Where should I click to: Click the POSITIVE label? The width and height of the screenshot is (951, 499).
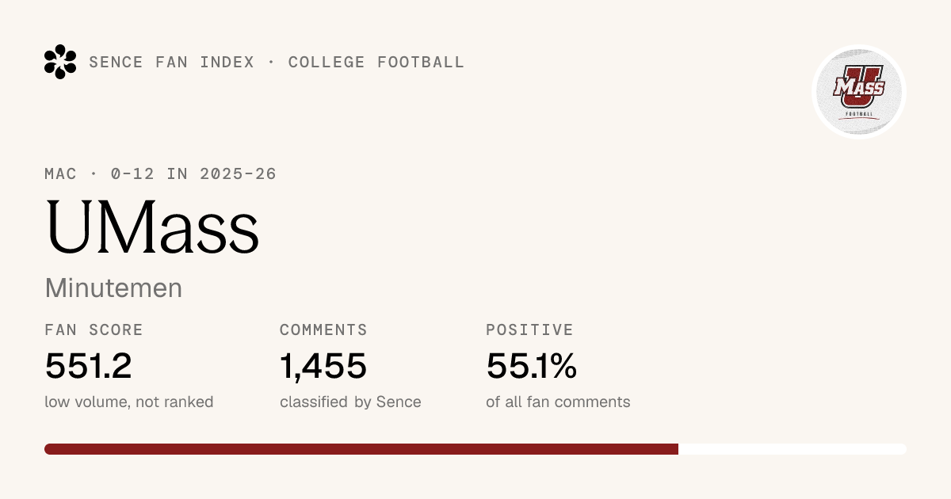point(529,329)
